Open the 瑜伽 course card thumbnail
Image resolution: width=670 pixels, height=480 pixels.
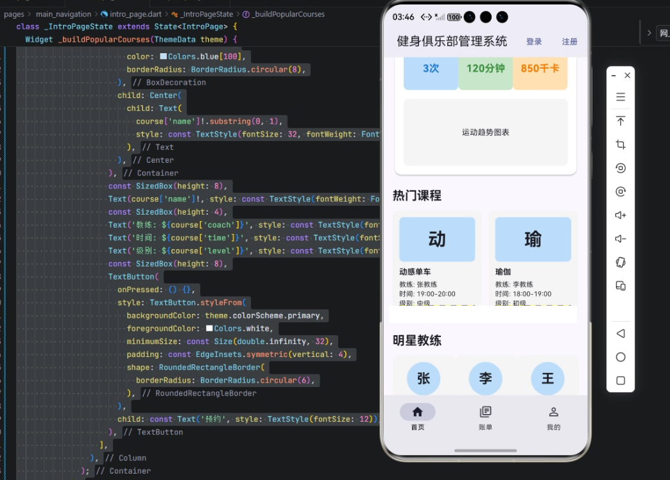[533, 240]
